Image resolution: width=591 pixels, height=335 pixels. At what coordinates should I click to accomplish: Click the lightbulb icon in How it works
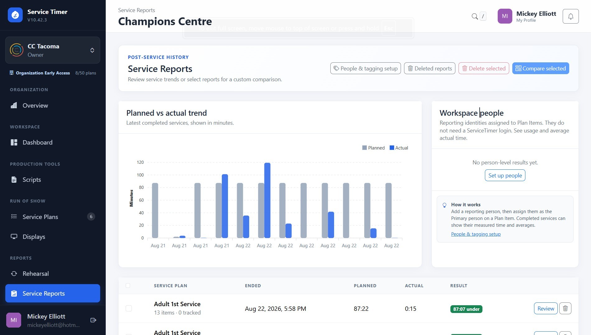444,205
